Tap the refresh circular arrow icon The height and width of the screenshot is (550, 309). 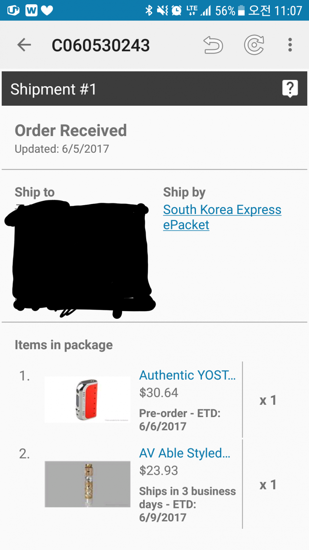[254, 45]
